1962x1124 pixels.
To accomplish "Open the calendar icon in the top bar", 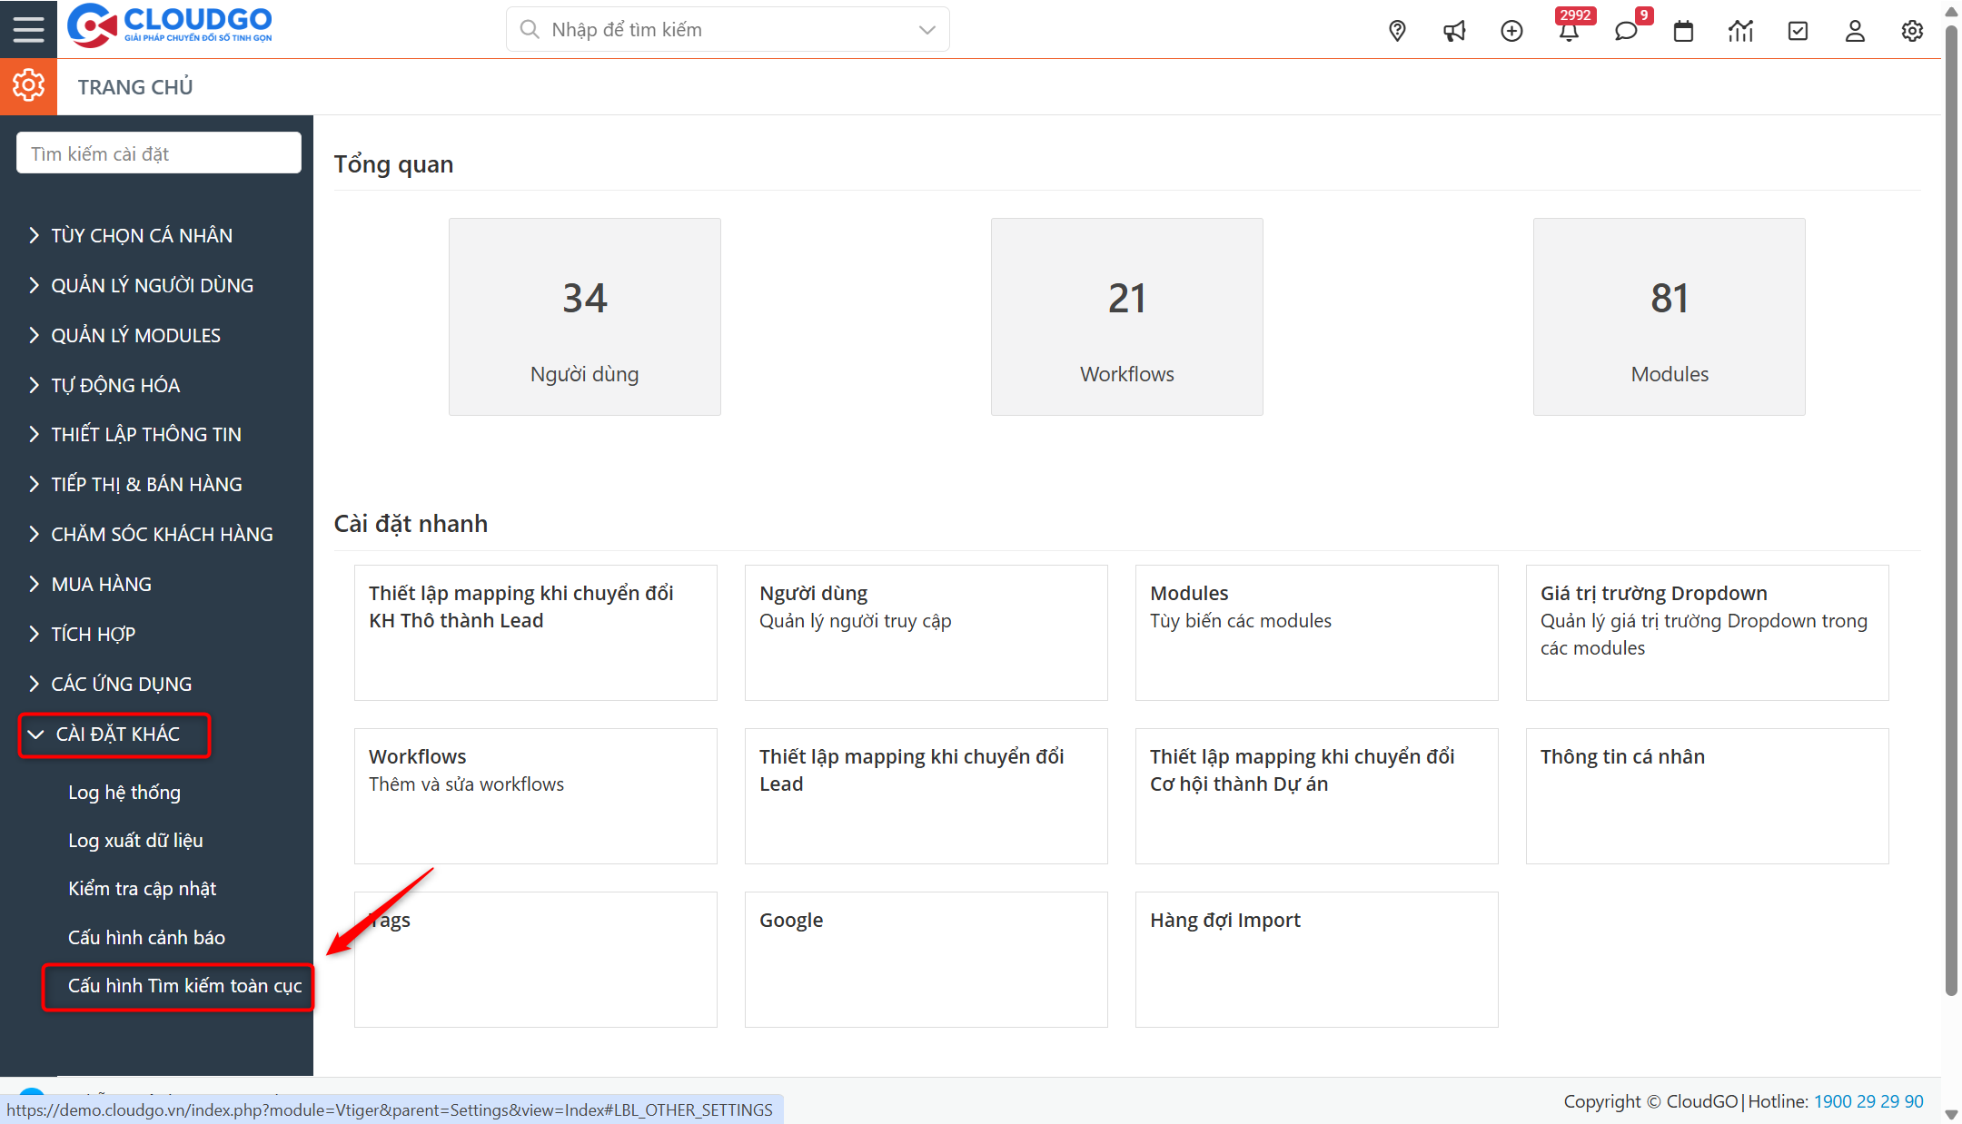I will tap(1683, 30).
